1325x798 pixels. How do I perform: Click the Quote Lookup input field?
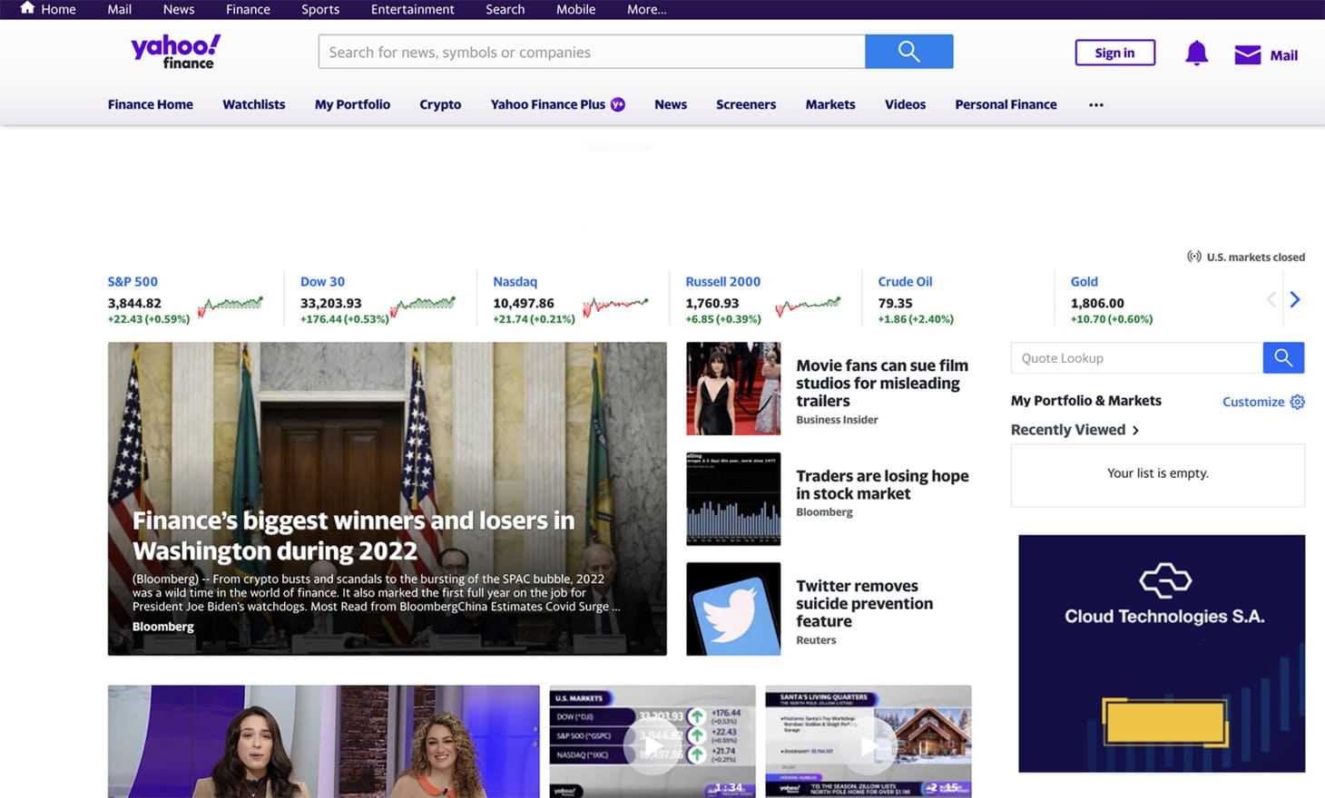click(1136, 358)
